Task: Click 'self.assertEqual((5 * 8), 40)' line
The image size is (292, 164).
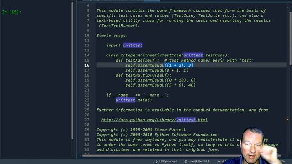Action: point(161,85)
